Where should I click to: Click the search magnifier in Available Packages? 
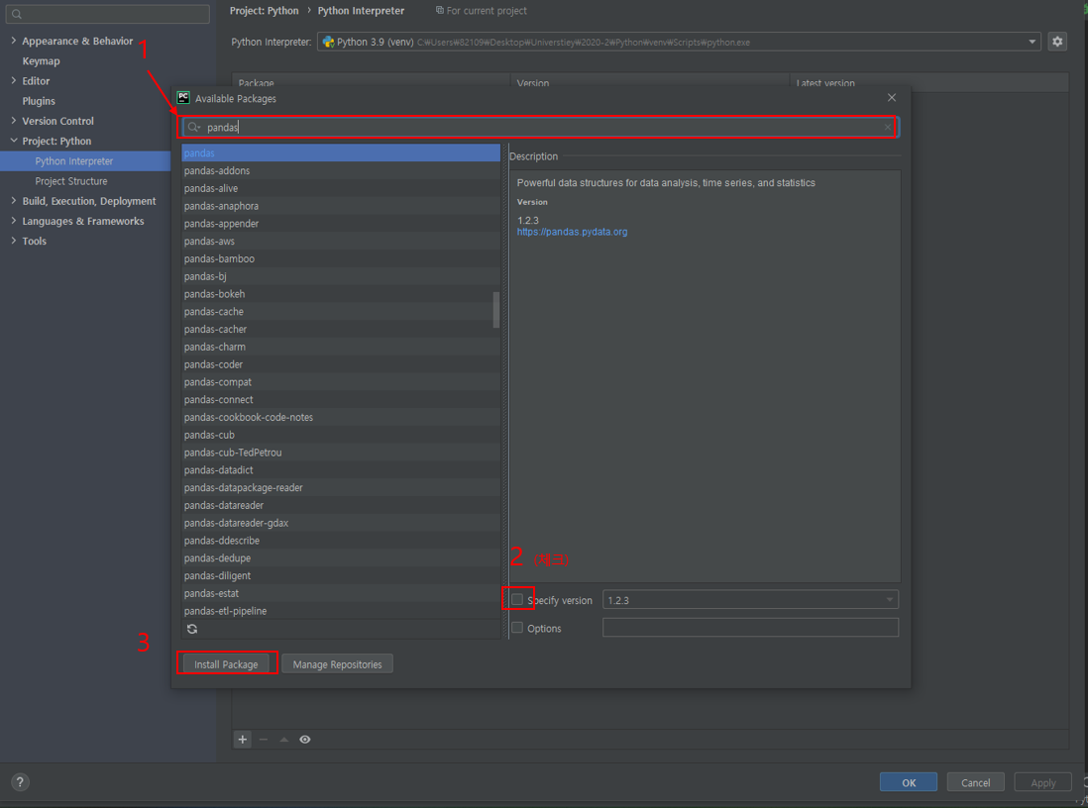point(194,127)
